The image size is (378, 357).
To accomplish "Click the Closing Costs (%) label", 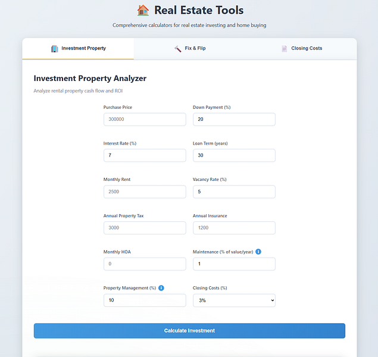I will pos(210,288).
